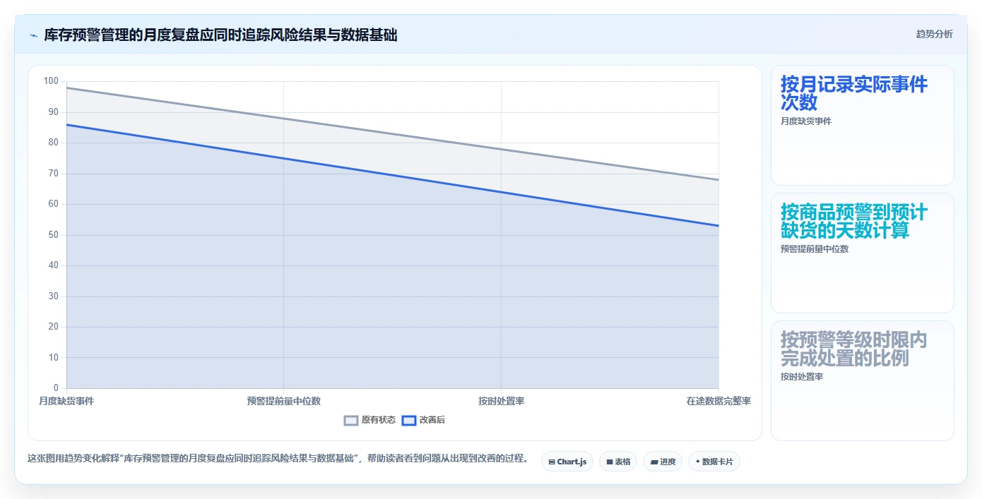Click the 月度缺货事件 card caption

point(806,121)
